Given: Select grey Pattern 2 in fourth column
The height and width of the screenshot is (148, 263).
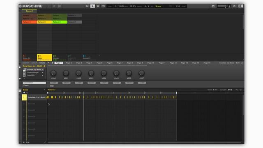Looking at the screenshot, I should click(74, 22).
